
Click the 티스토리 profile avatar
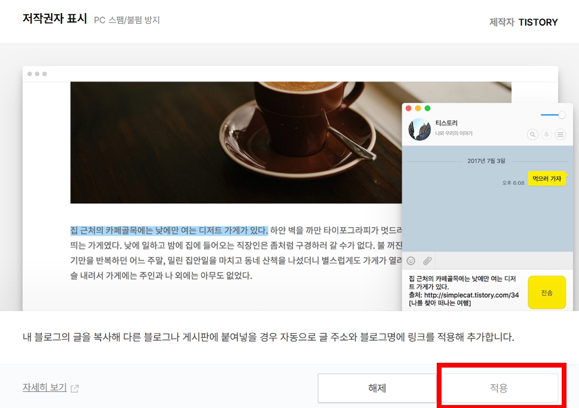pyautogui.click(x=420, y=129)
